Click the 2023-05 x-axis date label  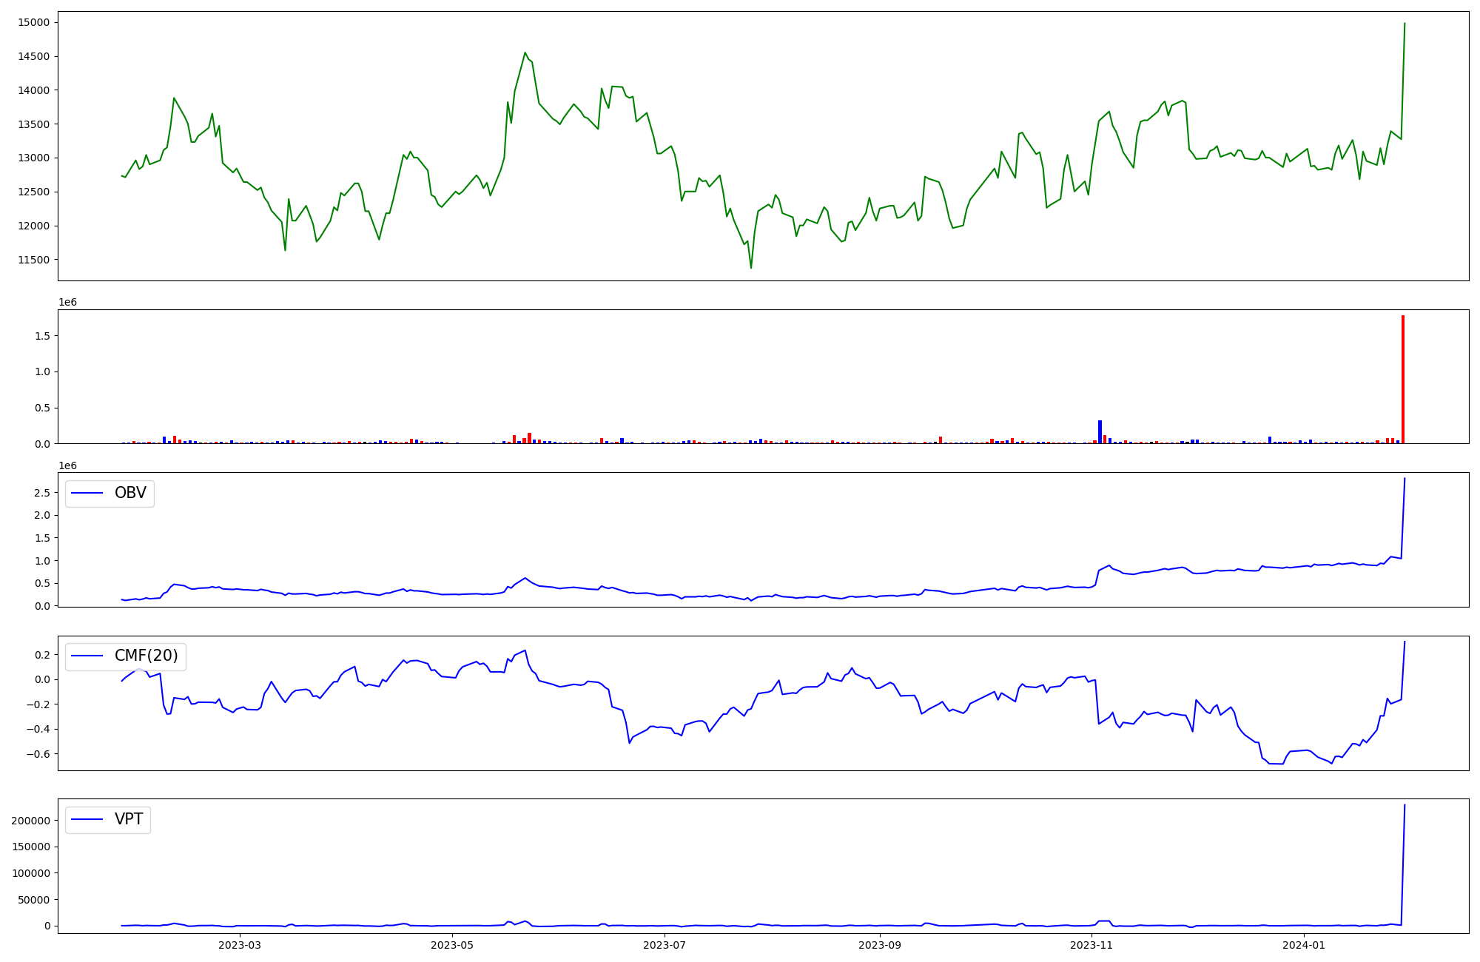(451, 945)
